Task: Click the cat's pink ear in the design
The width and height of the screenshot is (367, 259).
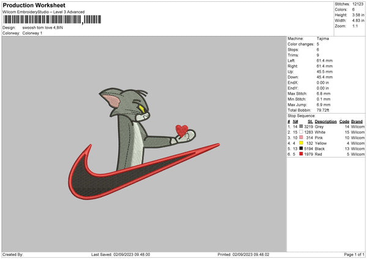Action: [x=112, y=101]
